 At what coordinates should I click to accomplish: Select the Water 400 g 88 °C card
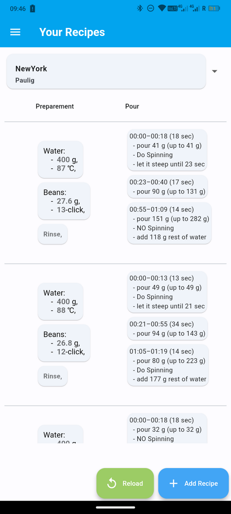coord(60,302)
